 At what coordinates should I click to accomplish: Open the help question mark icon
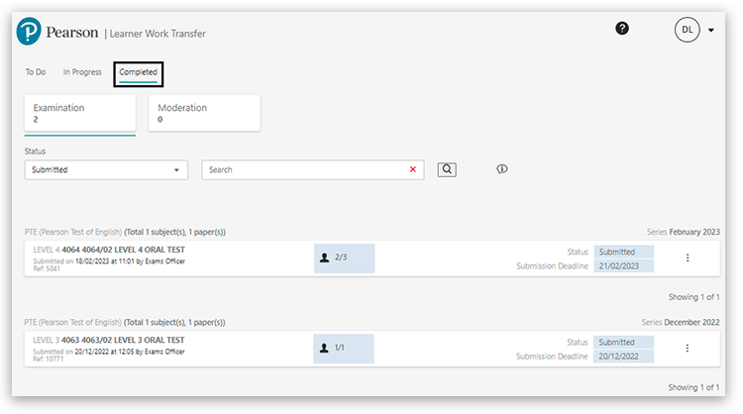(622, 29)
